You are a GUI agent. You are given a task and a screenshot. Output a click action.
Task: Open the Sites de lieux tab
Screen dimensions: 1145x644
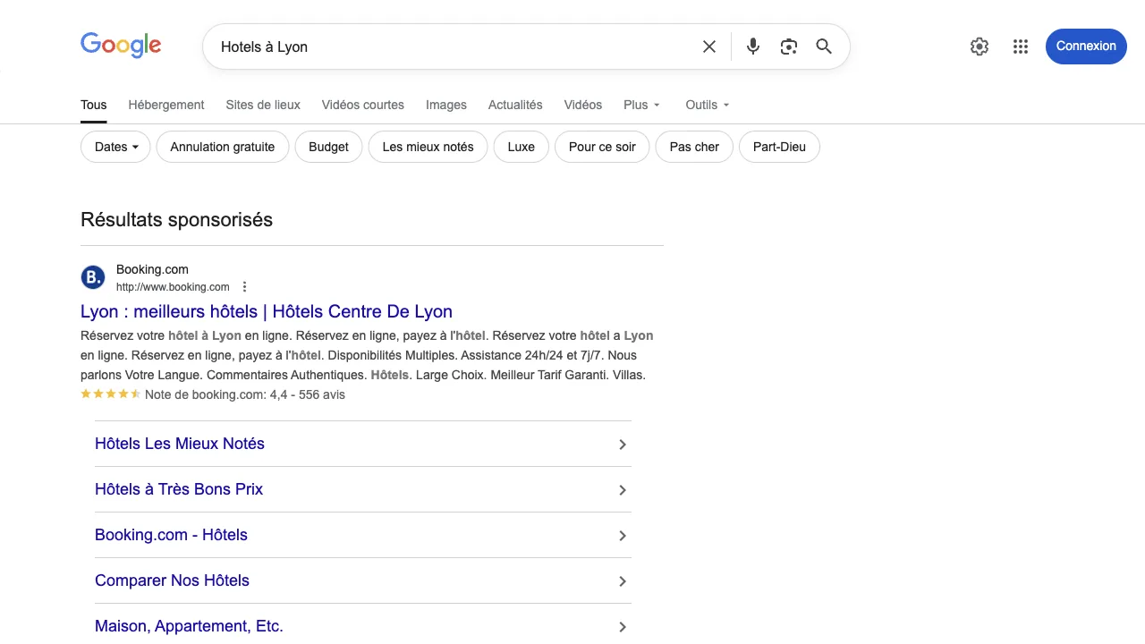[x=263, y=105]
